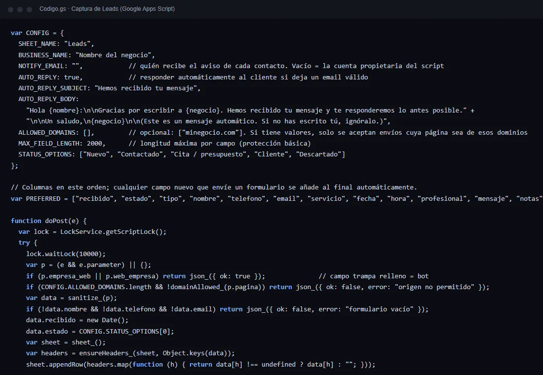Click the "Contactado" status option
This screenshot has height=375, width=543.
coord(140,154)
